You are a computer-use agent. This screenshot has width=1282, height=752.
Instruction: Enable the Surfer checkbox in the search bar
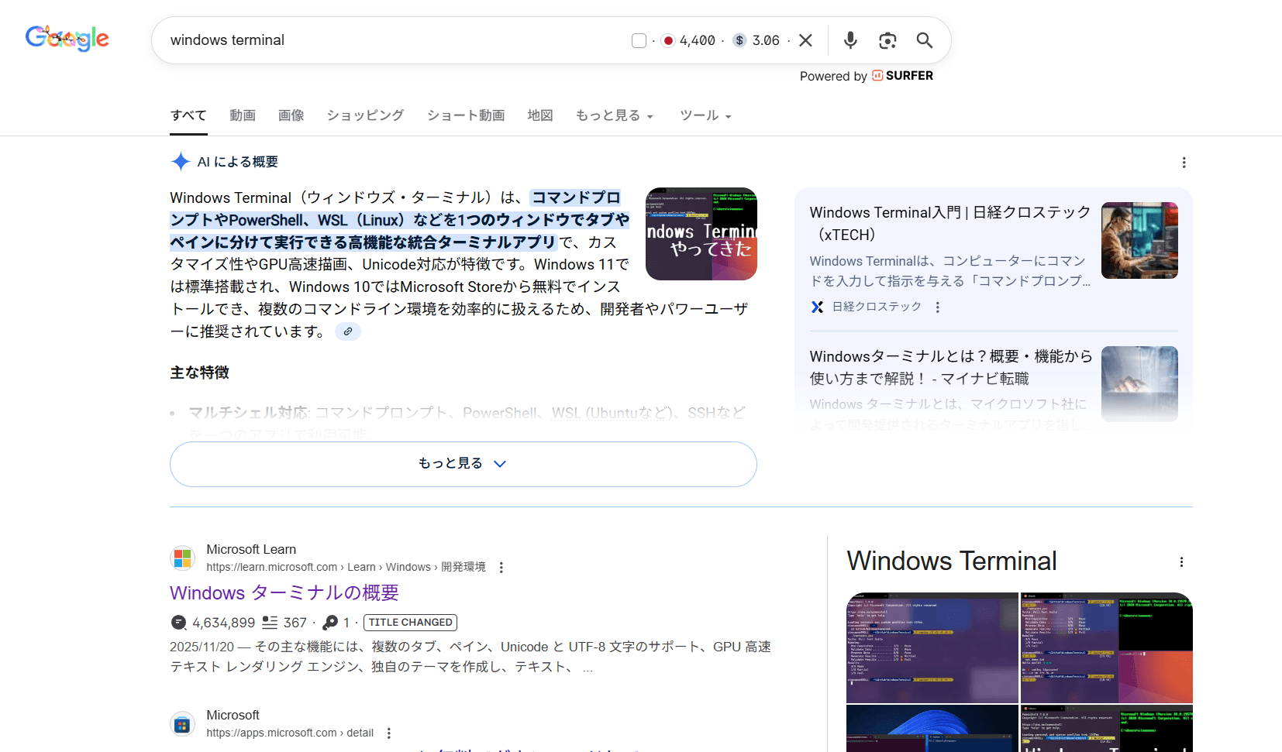pos(638,39)
